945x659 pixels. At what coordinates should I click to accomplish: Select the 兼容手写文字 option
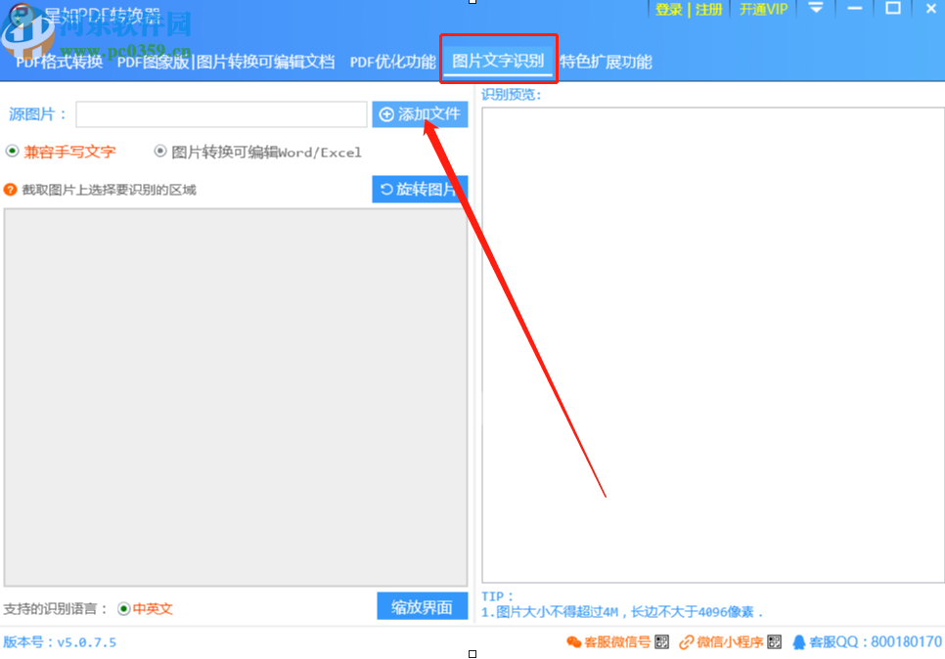click(x=10, y=153)
